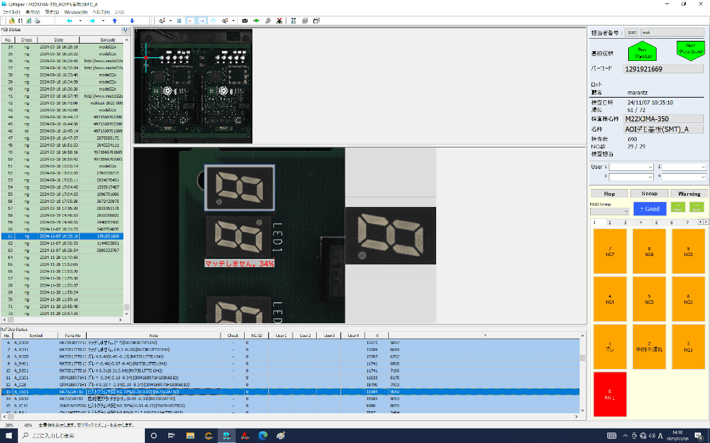Click the Scrap button
This screenshot has height=443, width=710.
[x=649, y=194]
